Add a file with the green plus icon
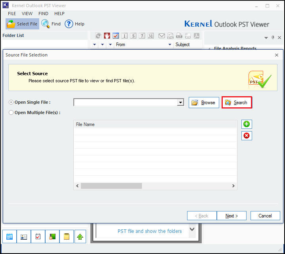The width and height of the screenshot is (285, 254). [247, 124]
